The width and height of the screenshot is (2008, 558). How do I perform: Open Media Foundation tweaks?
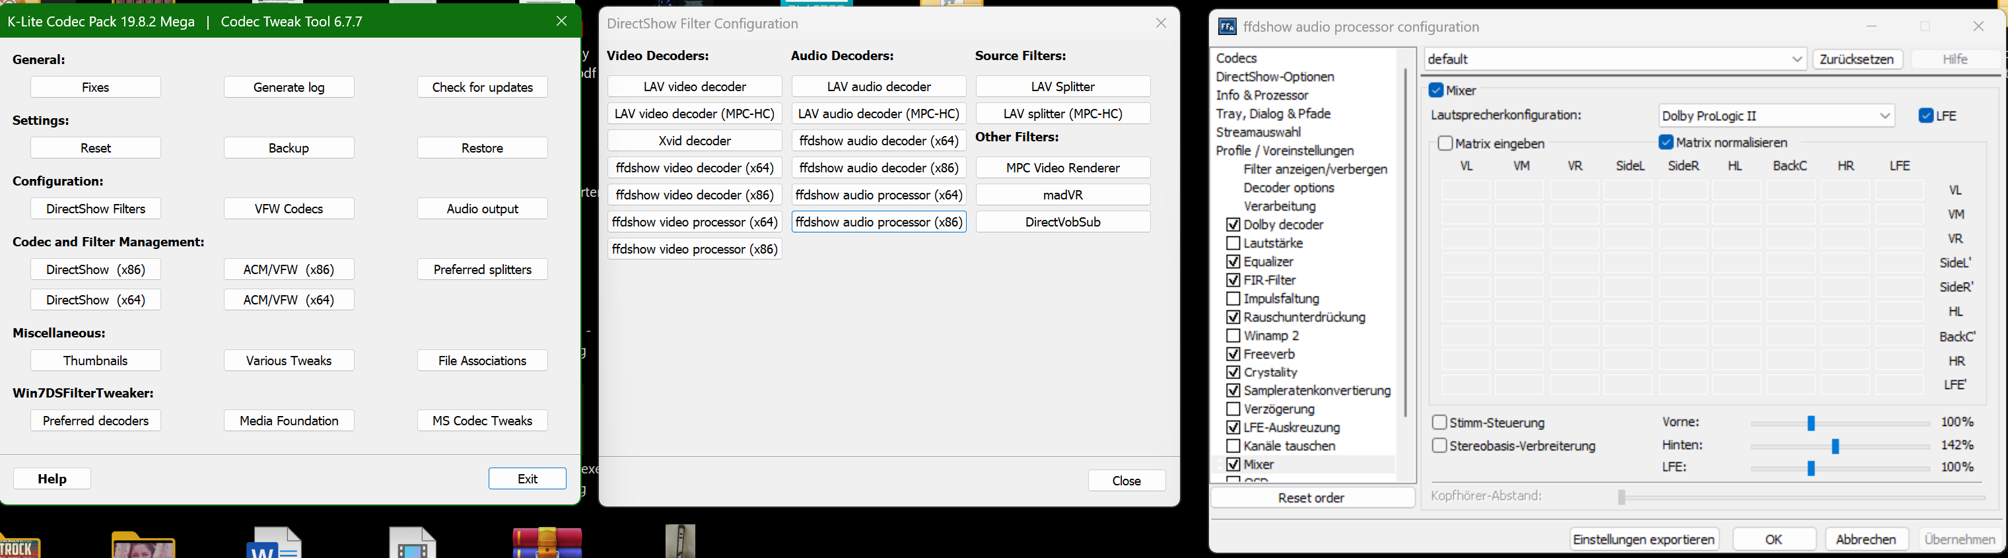(289, 421)
